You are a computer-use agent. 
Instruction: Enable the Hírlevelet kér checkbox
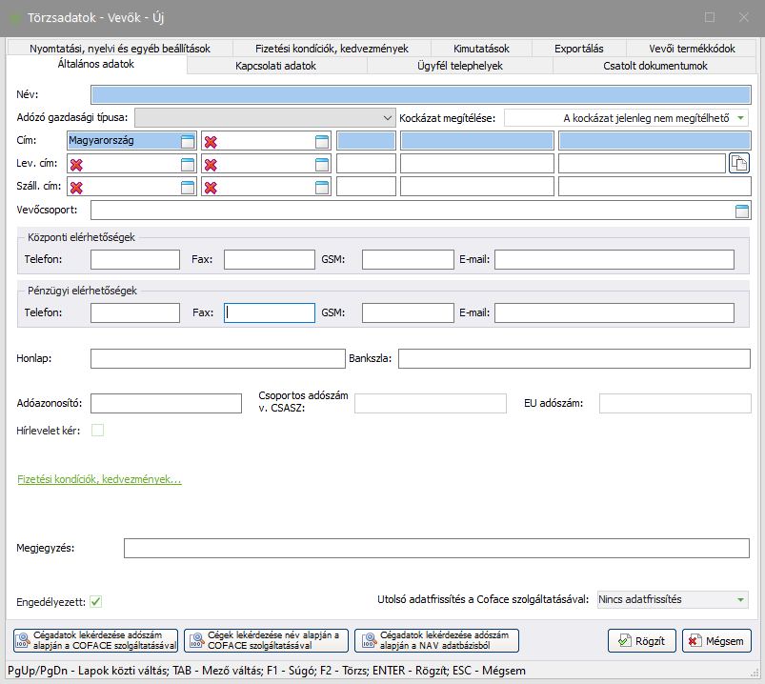(97, 431)
